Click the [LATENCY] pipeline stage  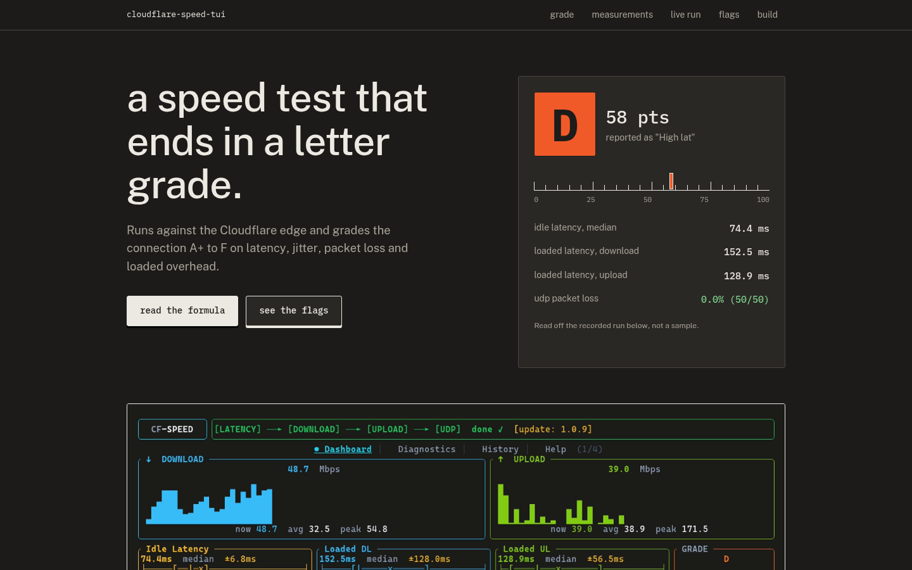coord(237,429)
